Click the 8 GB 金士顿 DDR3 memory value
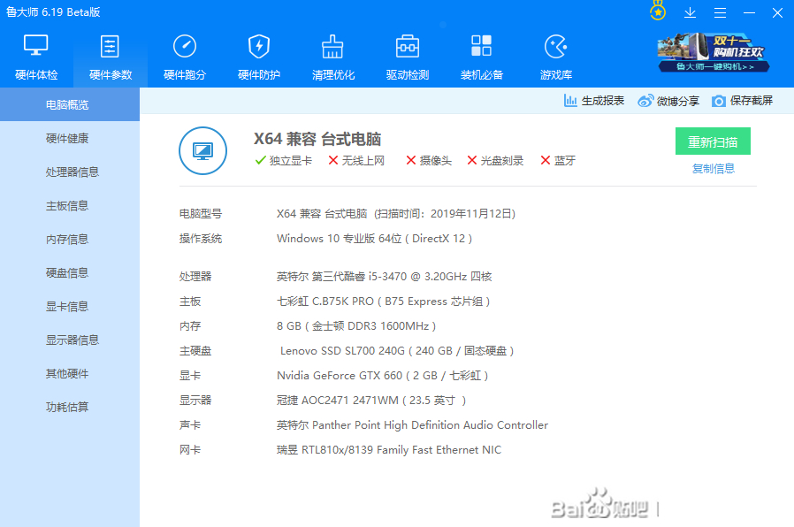 coord(356,326)
